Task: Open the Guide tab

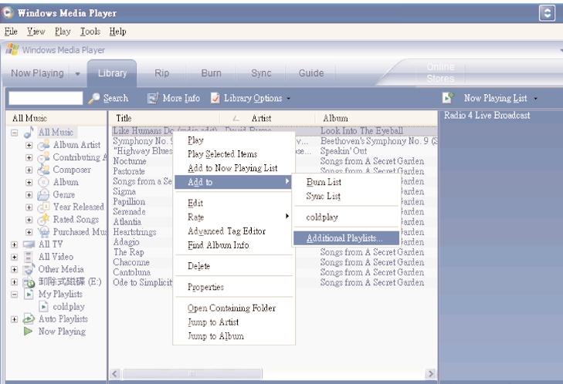Action: 311,73
